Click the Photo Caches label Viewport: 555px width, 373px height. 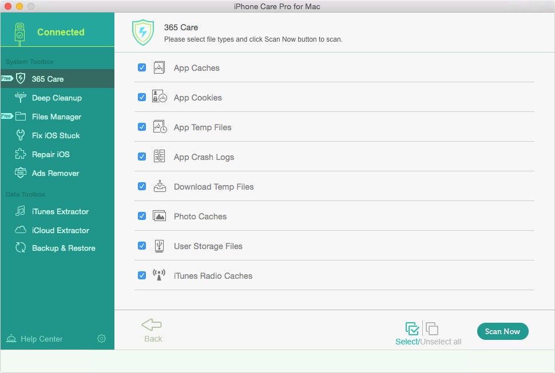[200, 216]
